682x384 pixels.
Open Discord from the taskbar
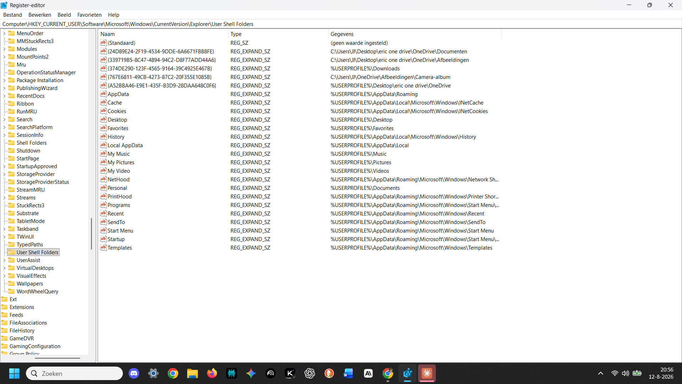tap(134, 373)
